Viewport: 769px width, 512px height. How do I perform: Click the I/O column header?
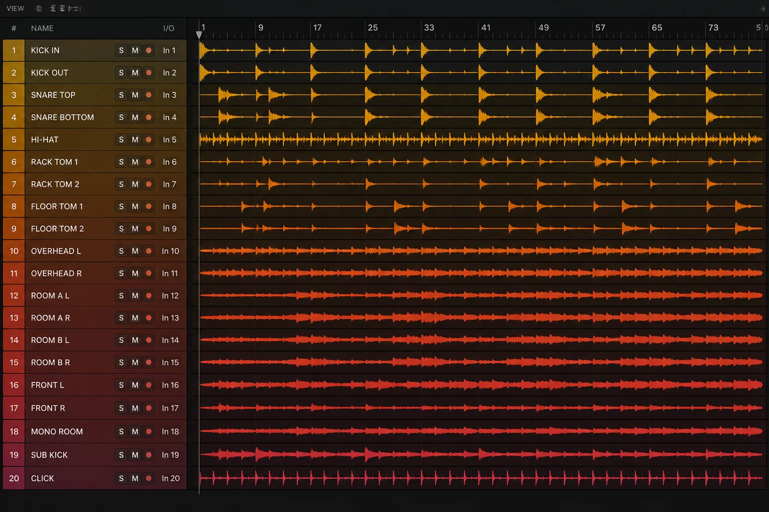point(169,28)
